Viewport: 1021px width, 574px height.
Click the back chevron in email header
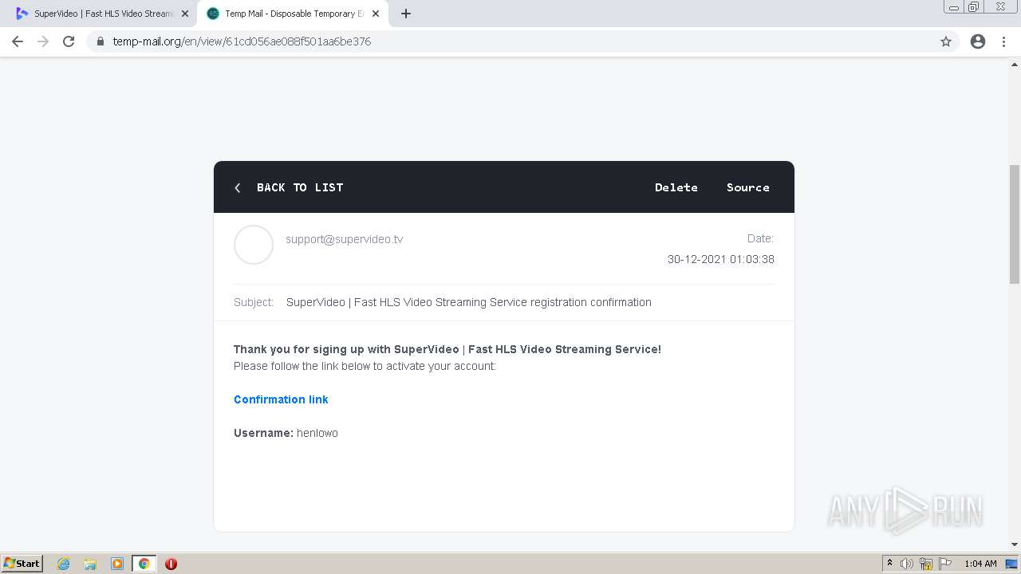(x=238, y=188)
